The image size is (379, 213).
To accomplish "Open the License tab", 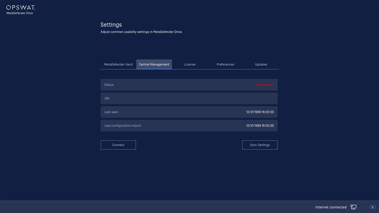I will click(190, 64).
